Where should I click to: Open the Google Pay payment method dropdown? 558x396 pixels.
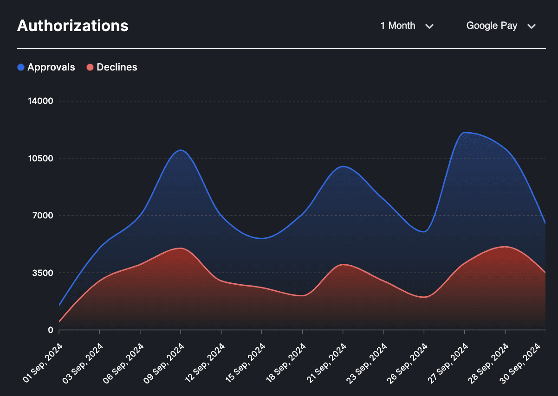tap(501, 26)
